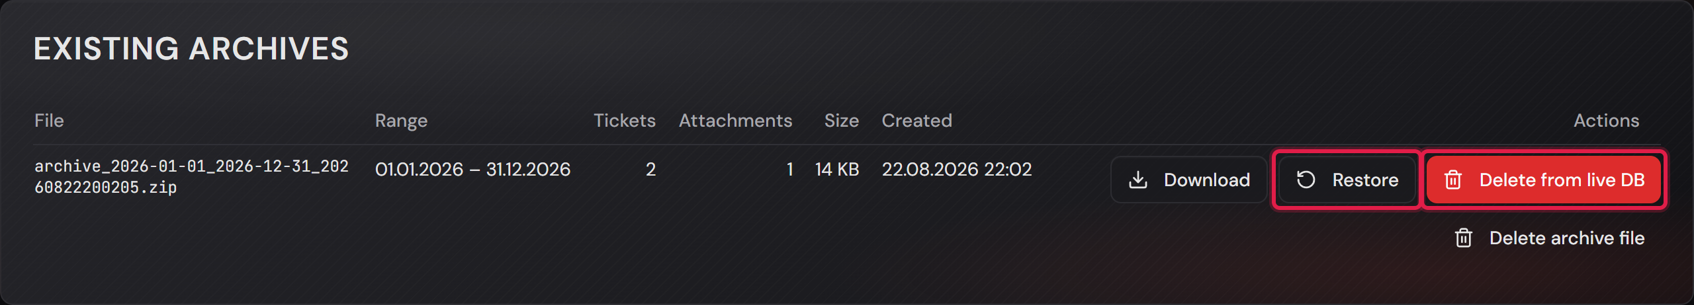The image size is (1694, 305).
Task: Click the Existing Archives heading
Action: coord(191,49)
